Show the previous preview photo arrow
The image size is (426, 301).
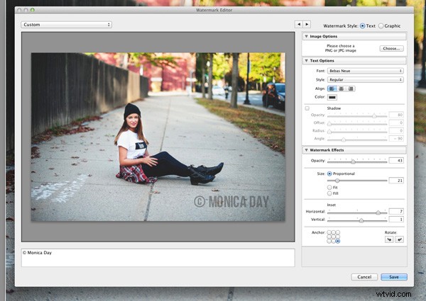299,24
